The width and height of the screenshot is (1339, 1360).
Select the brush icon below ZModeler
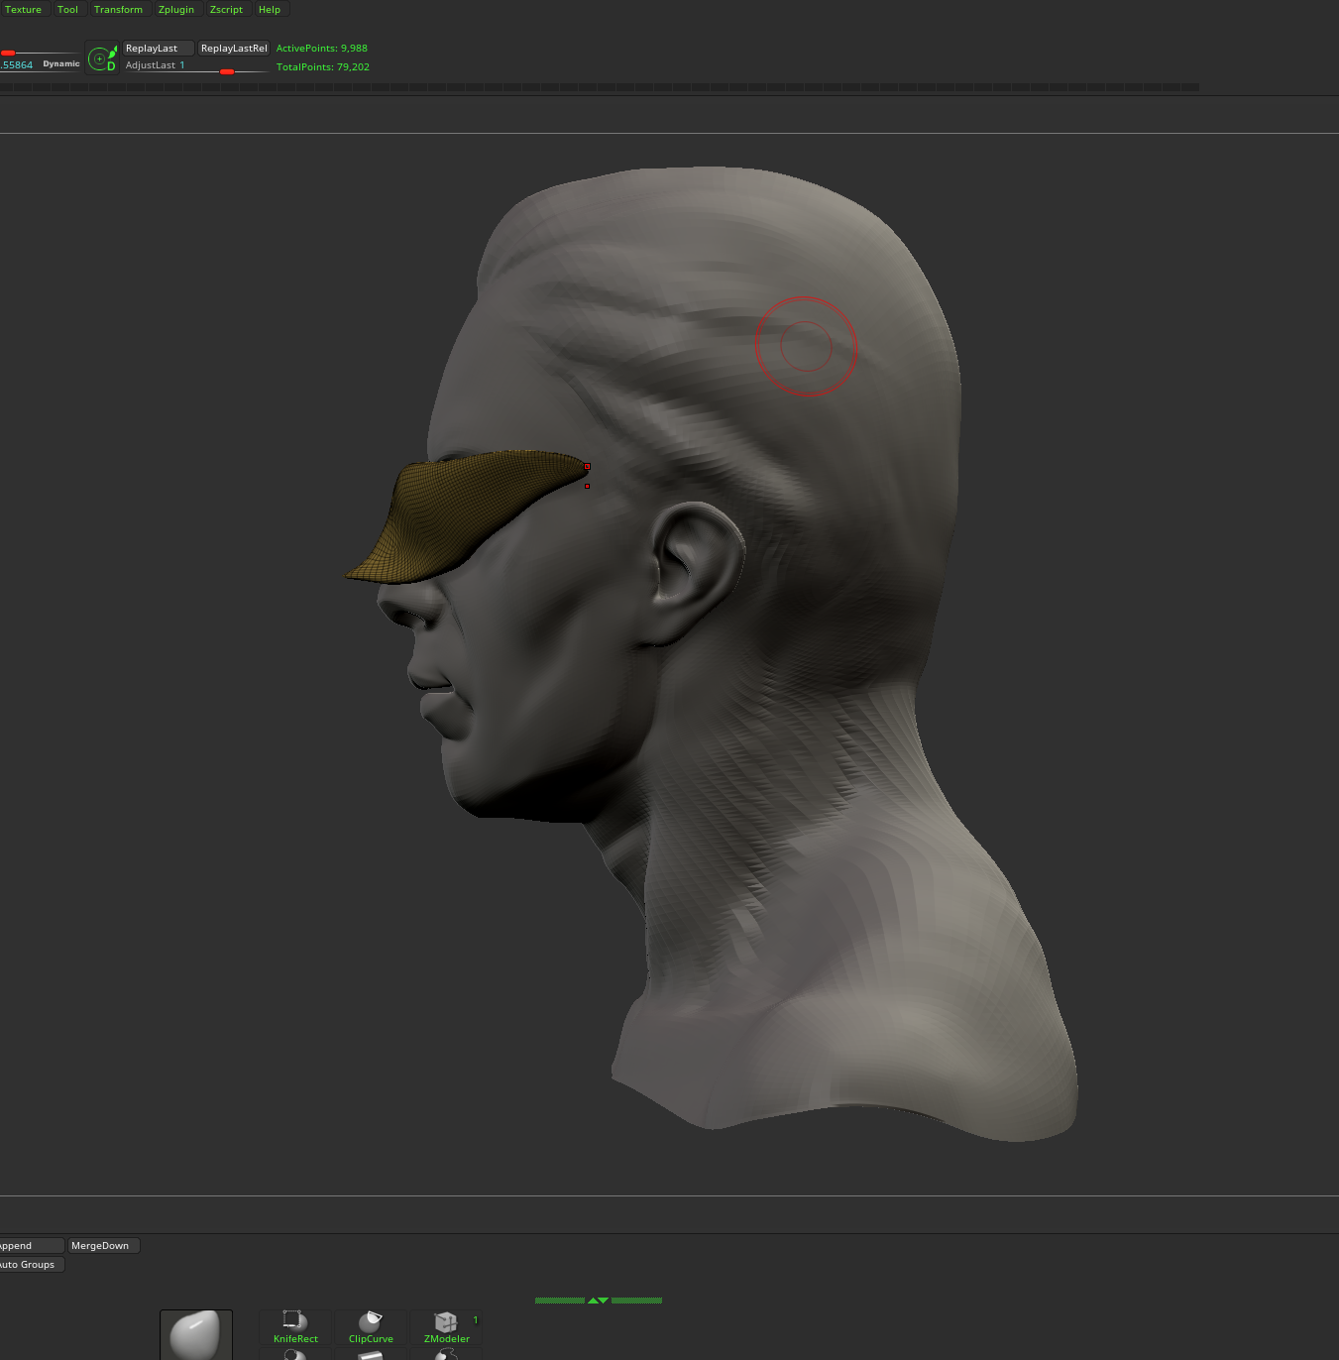pos(446,1355)
